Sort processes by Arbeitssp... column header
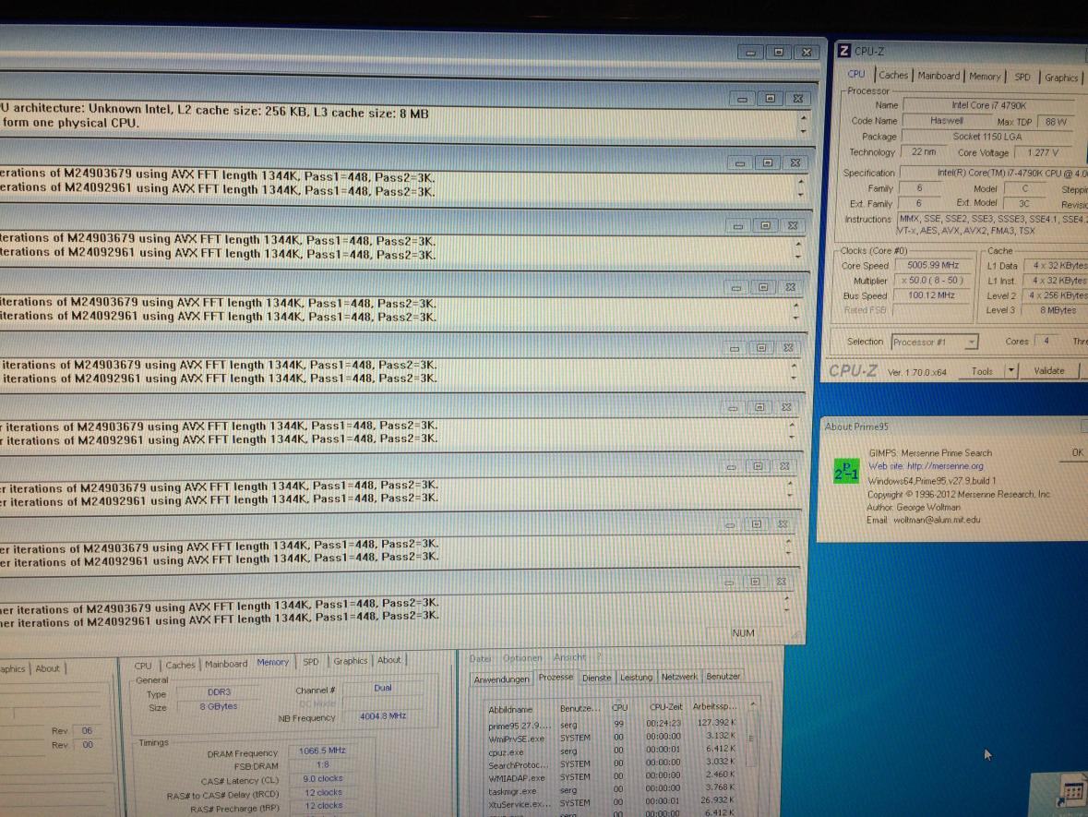This screenshot has width=1088, height=817. pos(714,706)
